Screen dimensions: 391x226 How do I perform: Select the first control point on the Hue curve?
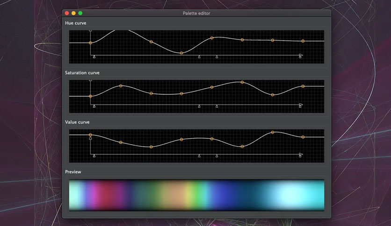coord(91,43)
